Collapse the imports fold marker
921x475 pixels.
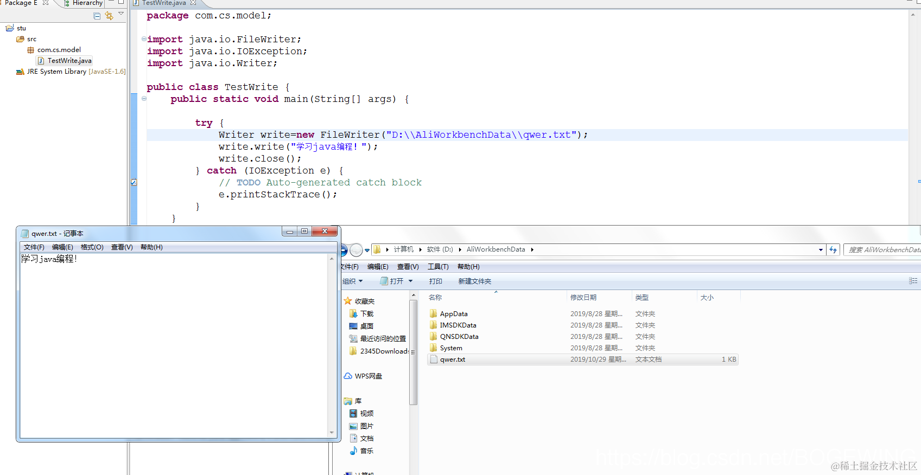(144, 39)
